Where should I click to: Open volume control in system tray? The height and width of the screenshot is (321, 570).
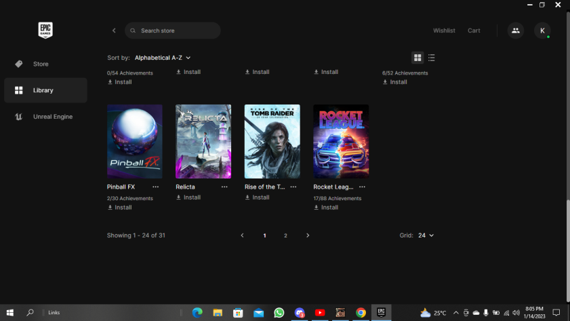tap(516, 313)
